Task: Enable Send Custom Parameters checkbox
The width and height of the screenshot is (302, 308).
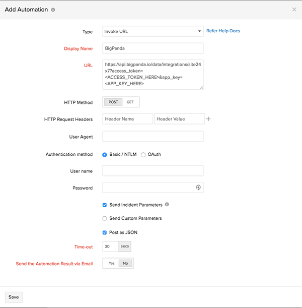Action: 105,218
